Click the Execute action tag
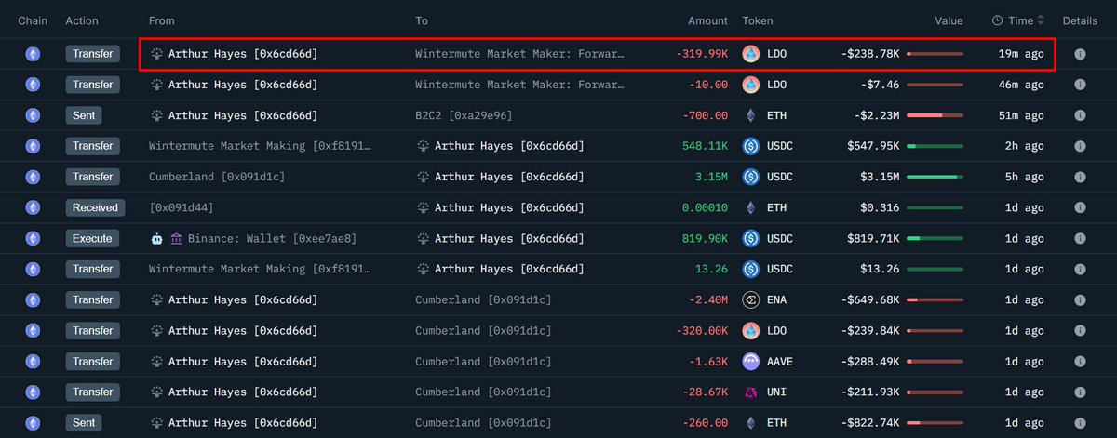Image resolution: width=1117 pixels, height=438 pixels. tap(93, 238)
